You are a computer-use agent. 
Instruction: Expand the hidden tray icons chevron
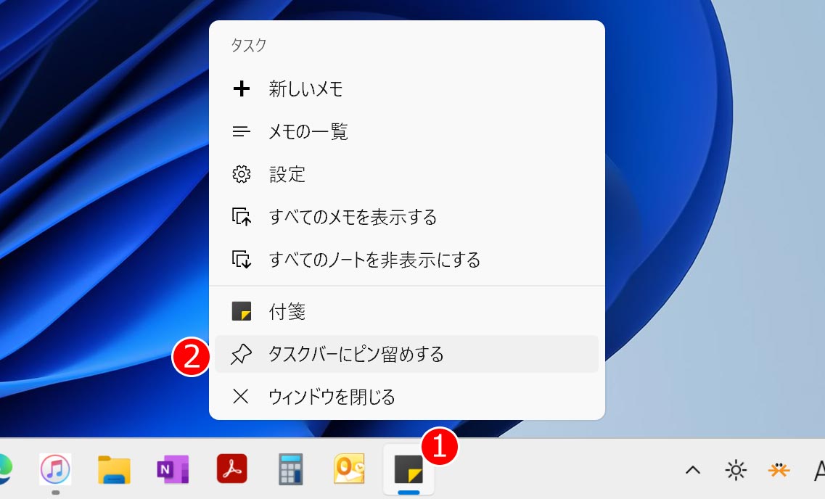[x=693, y=471]
